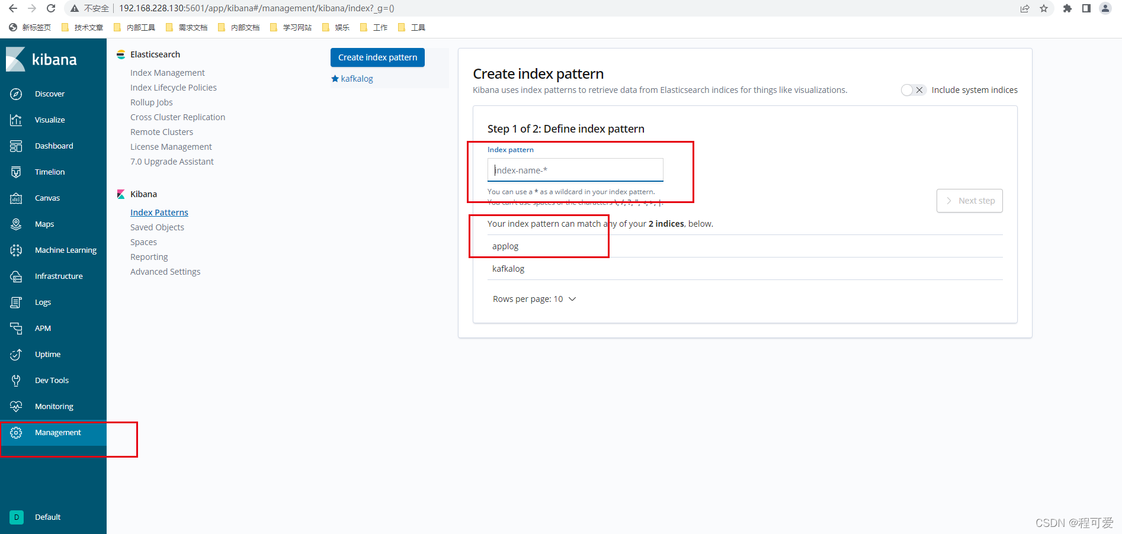Open the 技术文章 bookmark folder
This screenshot has height=534, width=1122.
click(x=82, y=27)
